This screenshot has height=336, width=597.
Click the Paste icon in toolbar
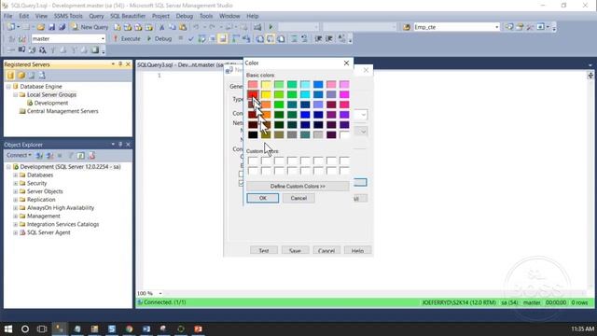pos(183,27)
